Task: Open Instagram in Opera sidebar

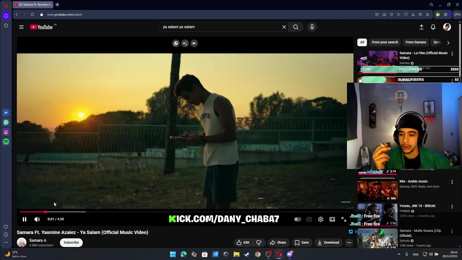Action: click(x=6, y=132)
